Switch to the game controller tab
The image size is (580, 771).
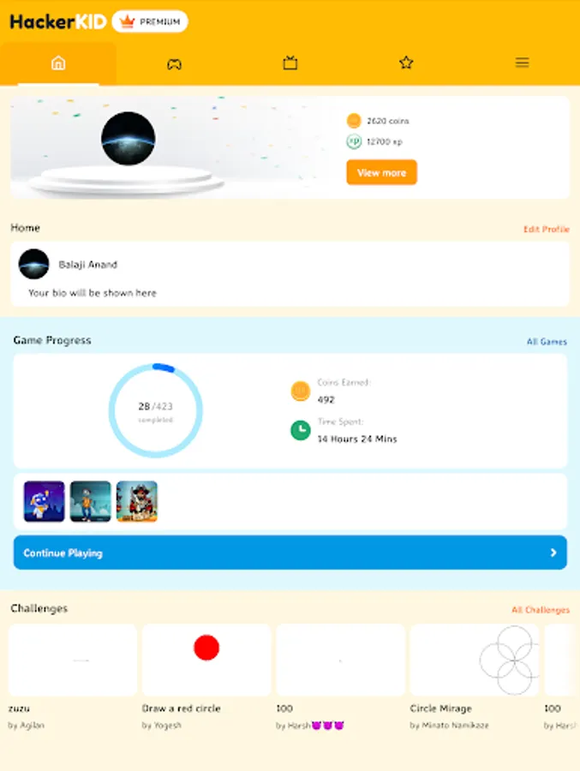pos(174,64)
